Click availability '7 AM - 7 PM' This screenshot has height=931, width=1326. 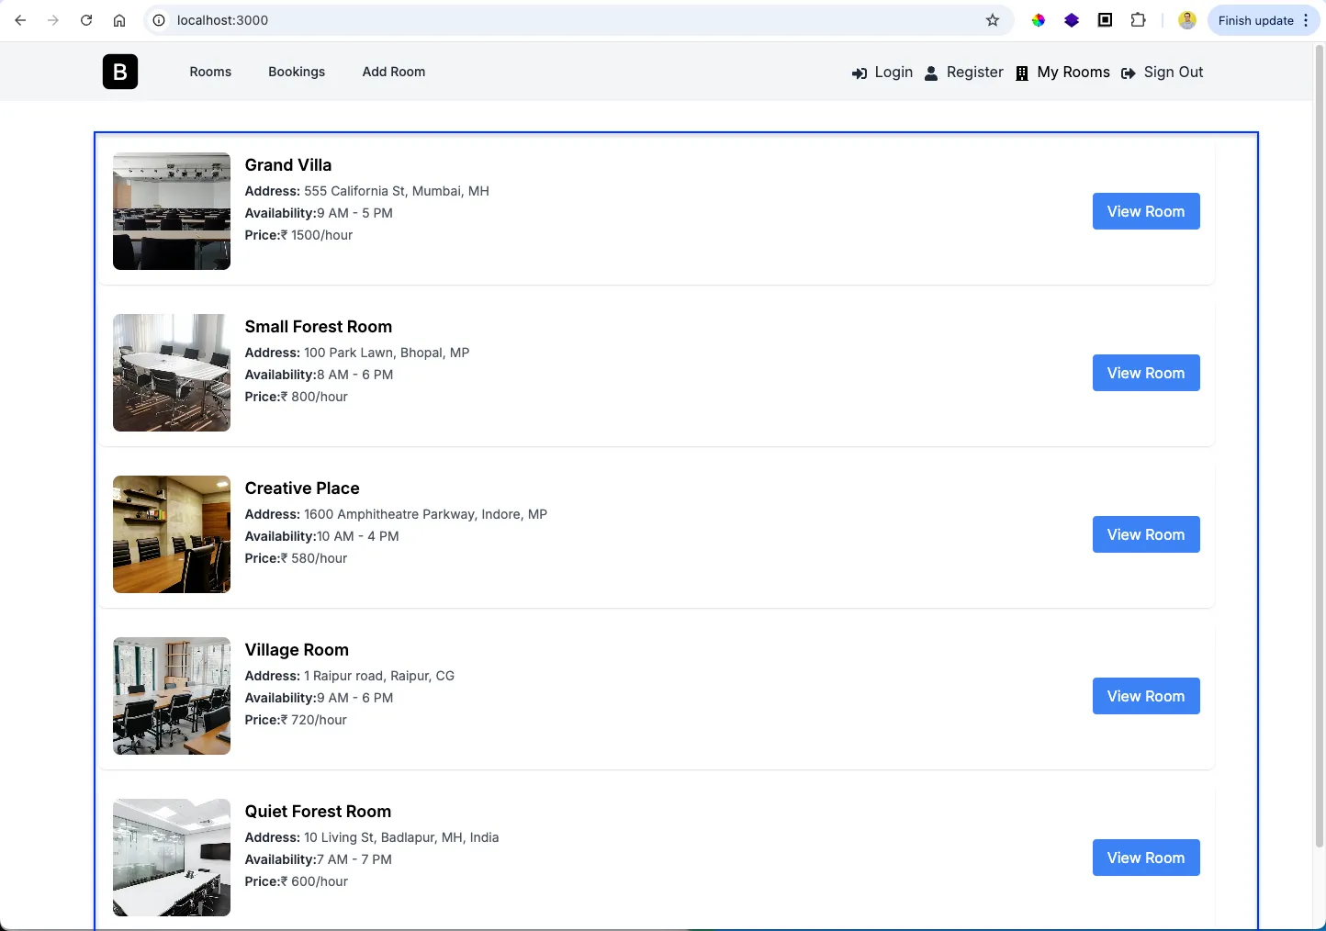tap(354, 859)
